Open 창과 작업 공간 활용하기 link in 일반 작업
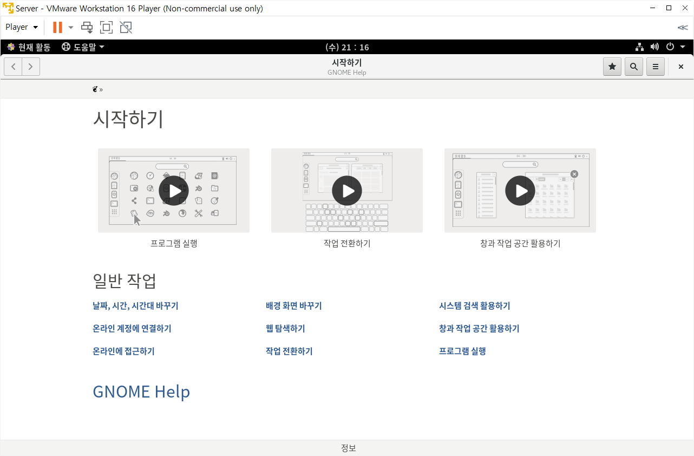694x456 pixels. point(479,329)
